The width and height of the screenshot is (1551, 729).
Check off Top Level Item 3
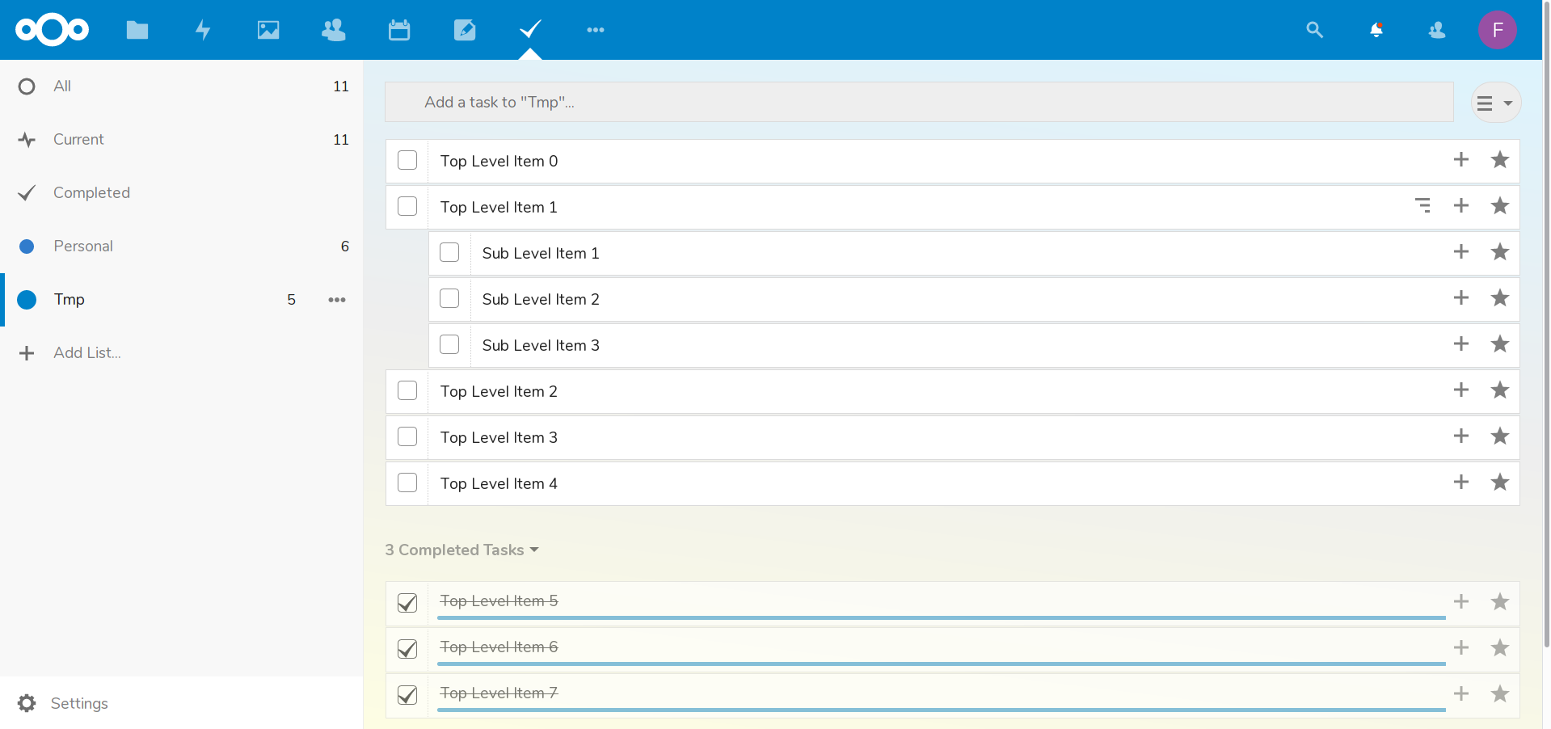(x=407, y=436)
